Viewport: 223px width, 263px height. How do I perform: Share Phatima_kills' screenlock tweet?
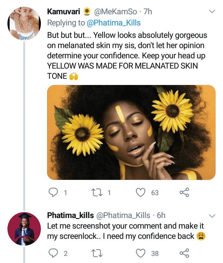pyautogui.click(x=184, y=253)
